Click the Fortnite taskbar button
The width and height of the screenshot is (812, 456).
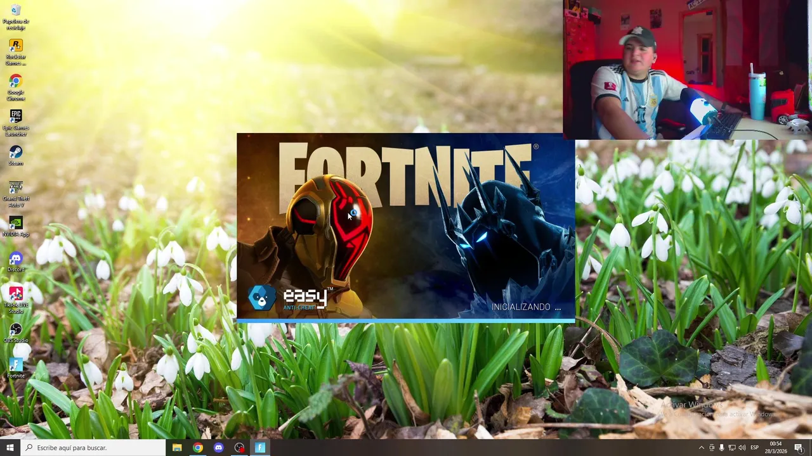click(260, 448)
